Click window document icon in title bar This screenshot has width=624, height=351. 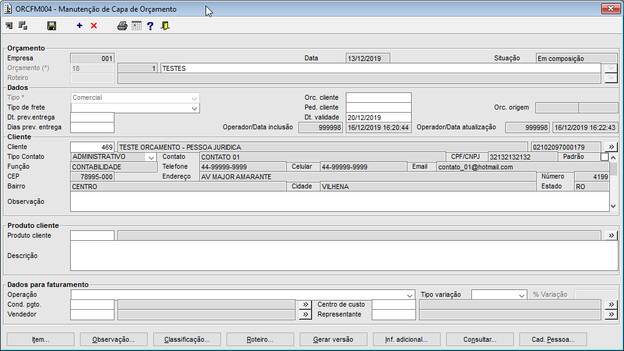[8, 9]
